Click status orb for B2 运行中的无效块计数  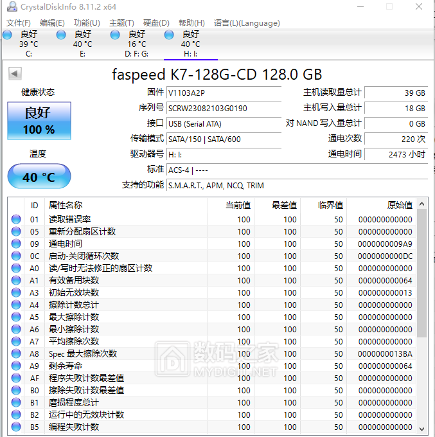16,415
